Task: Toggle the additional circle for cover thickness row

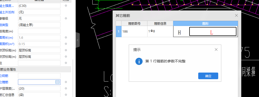Action: click(x=66, y=88)
